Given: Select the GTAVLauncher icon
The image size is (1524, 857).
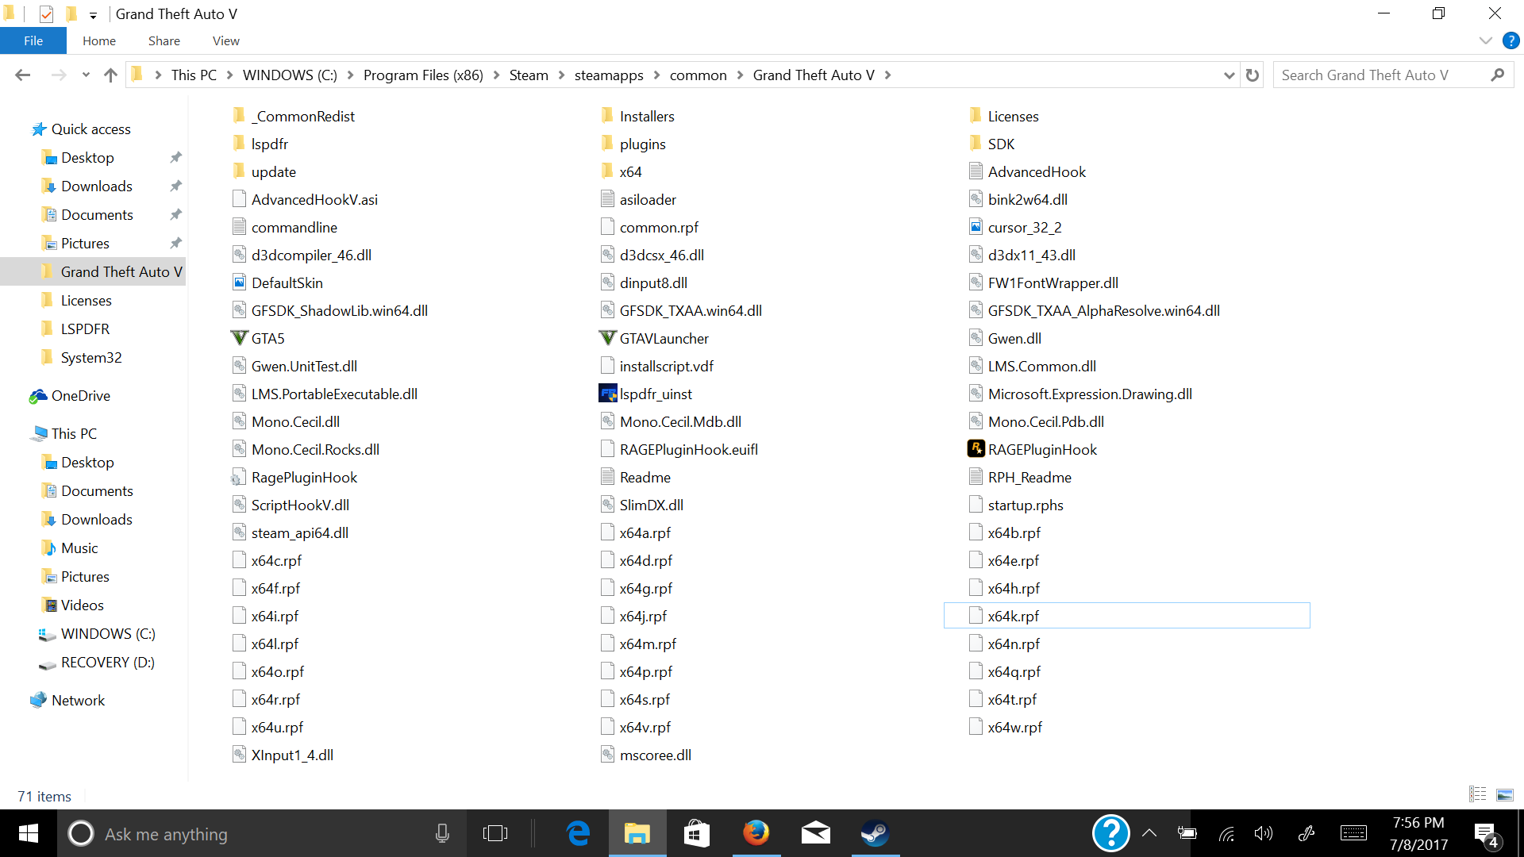Looking at the screenshot, I should point(607,338).
